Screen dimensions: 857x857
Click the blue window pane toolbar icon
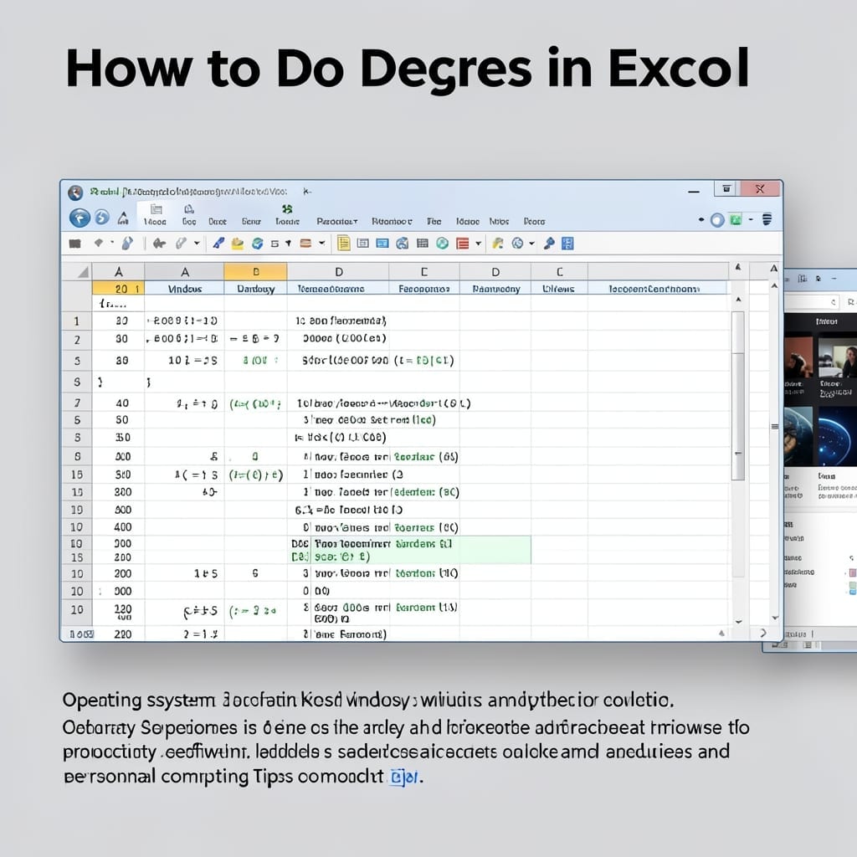(382, 244)
